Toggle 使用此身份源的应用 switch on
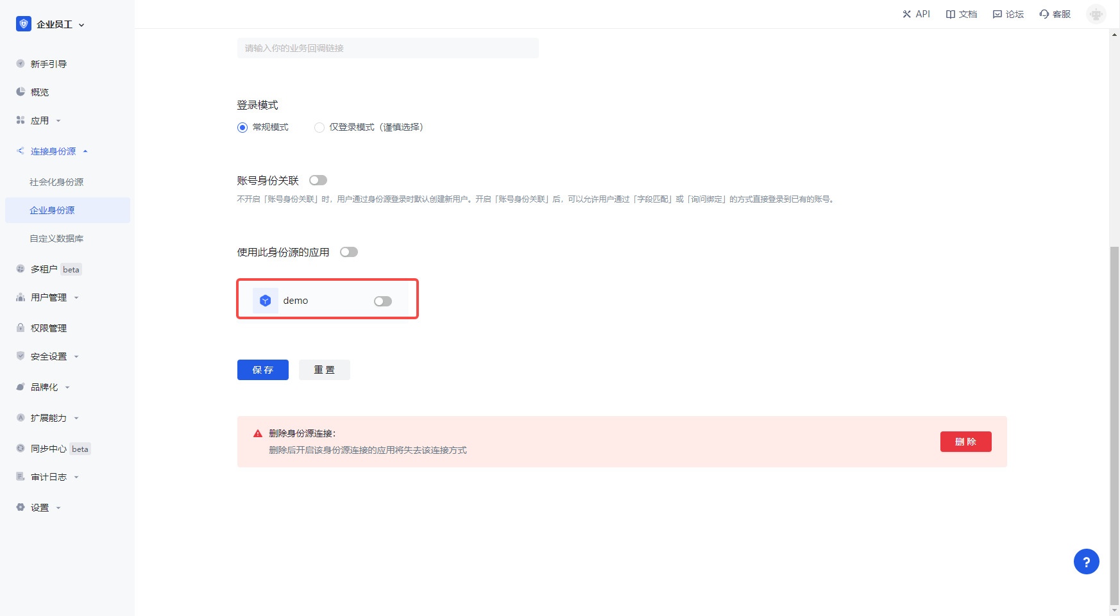 click(349, 252)
